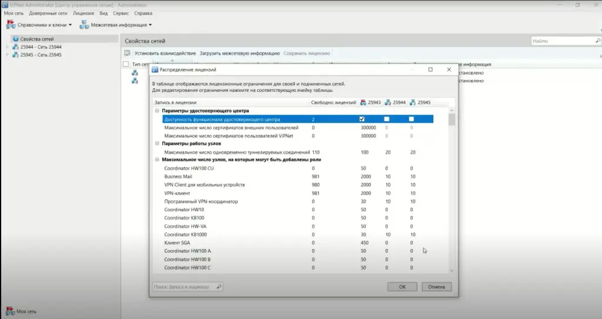Click the OK button

pyautogui.click(x=402, y=287)
